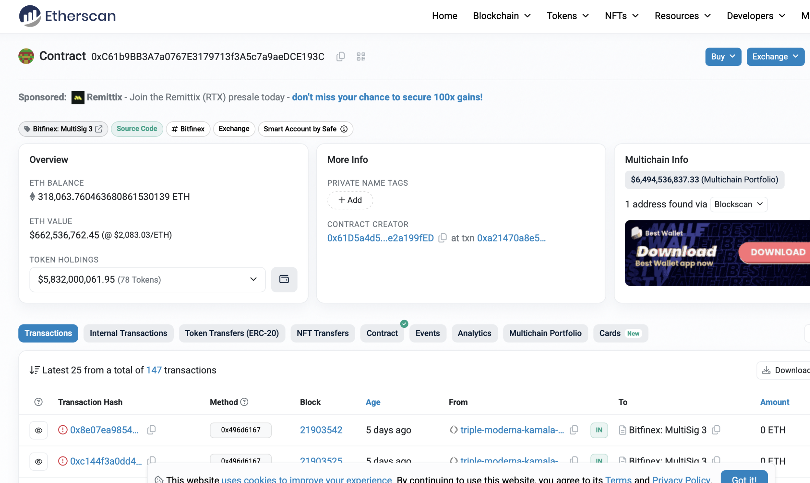
Task: Click method badge 0x496d6167 in block 21903542 row
Action: [x=240, y=430]
